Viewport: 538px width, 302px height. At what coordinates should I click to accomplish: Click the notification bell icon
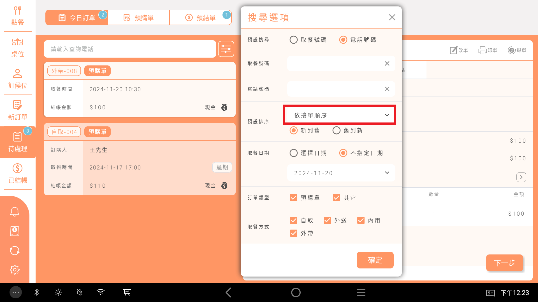(15, 212)
